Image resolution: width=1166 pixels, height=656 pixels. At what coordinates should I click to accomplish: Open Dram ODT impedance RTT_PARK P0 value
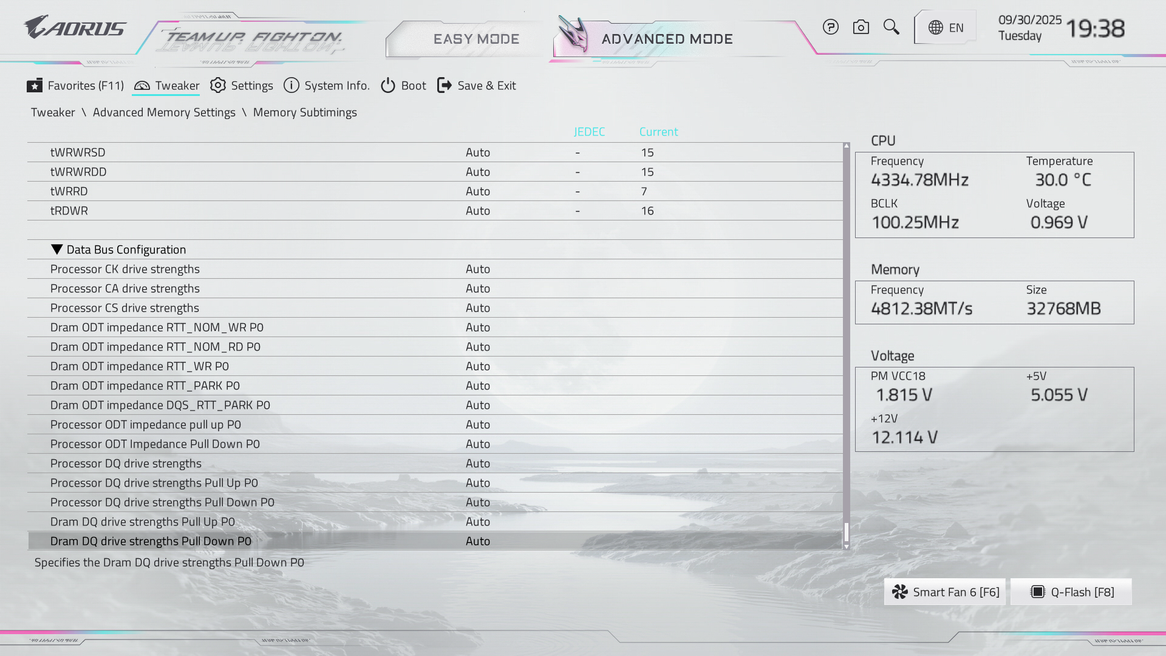tap(477, 386)
